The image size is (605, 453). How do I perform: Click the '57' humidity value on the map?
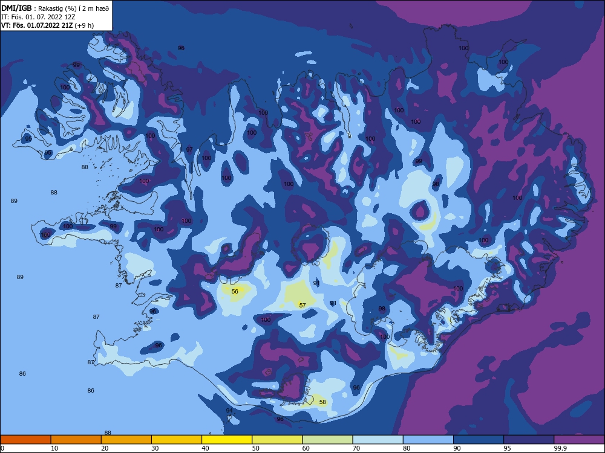pyautogui.click(x=302, y=305)
